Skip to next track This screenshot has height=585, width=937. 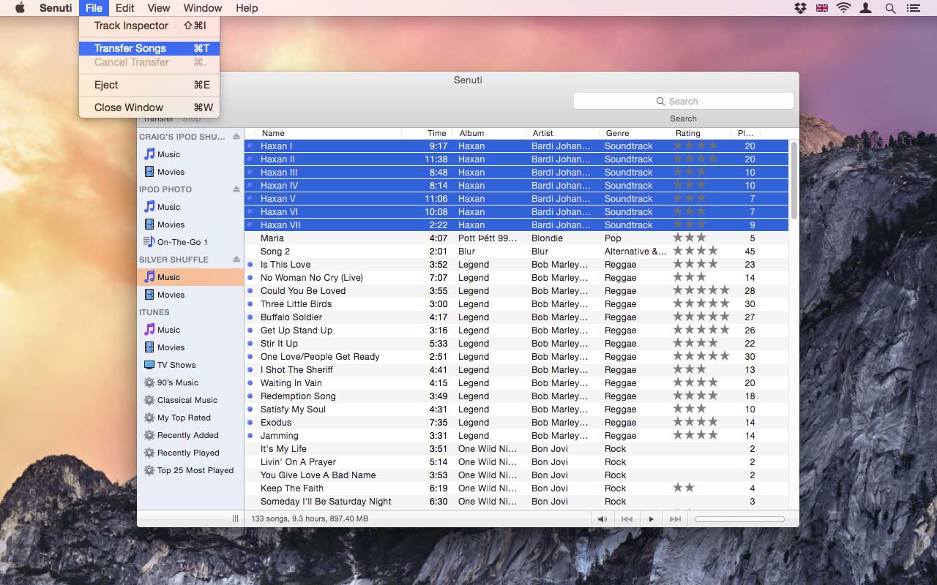(x=675, y=519)
